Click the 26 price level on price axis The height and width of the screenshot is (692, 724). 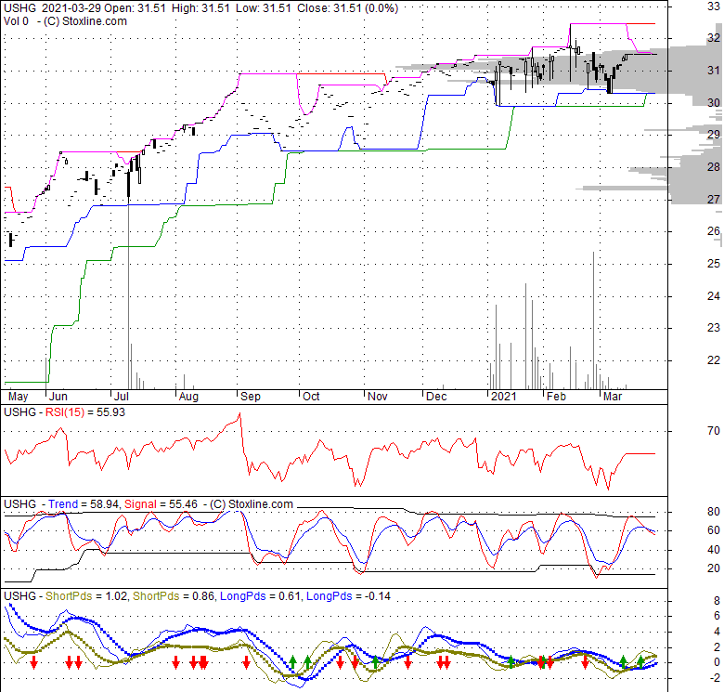pos(714,231)
